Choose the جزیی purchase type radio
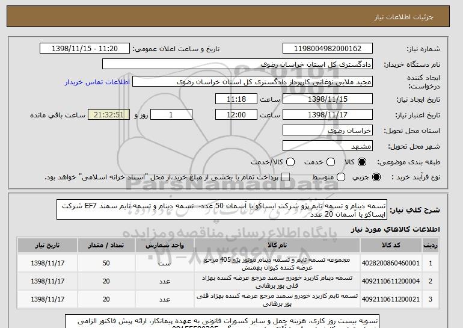463x328 pixels. pyautogui.click(x=376, y=177)
